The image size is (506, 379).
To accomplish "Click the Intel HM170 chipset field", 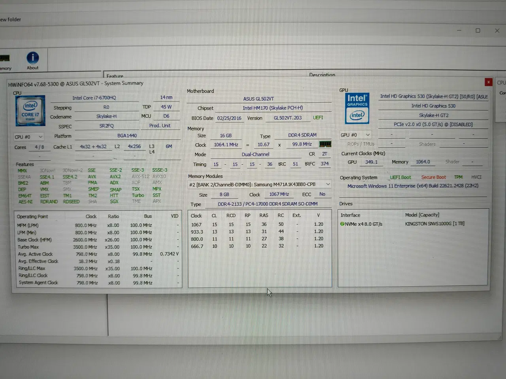I will click(x=273, y=108).
